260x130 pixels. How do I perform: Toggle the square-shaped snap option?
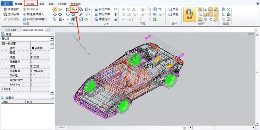(x=205, y=14)
